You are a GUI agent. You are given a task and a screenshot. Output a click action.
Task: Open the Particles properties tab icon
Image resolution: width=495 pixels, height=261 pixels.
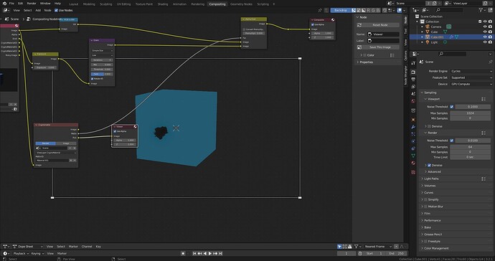point(413,134)
